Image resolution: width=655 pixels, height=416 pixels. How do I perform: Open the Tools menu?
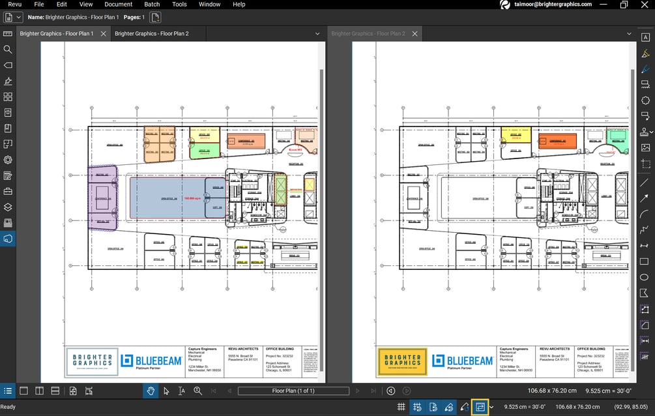(x=179, y=5)
